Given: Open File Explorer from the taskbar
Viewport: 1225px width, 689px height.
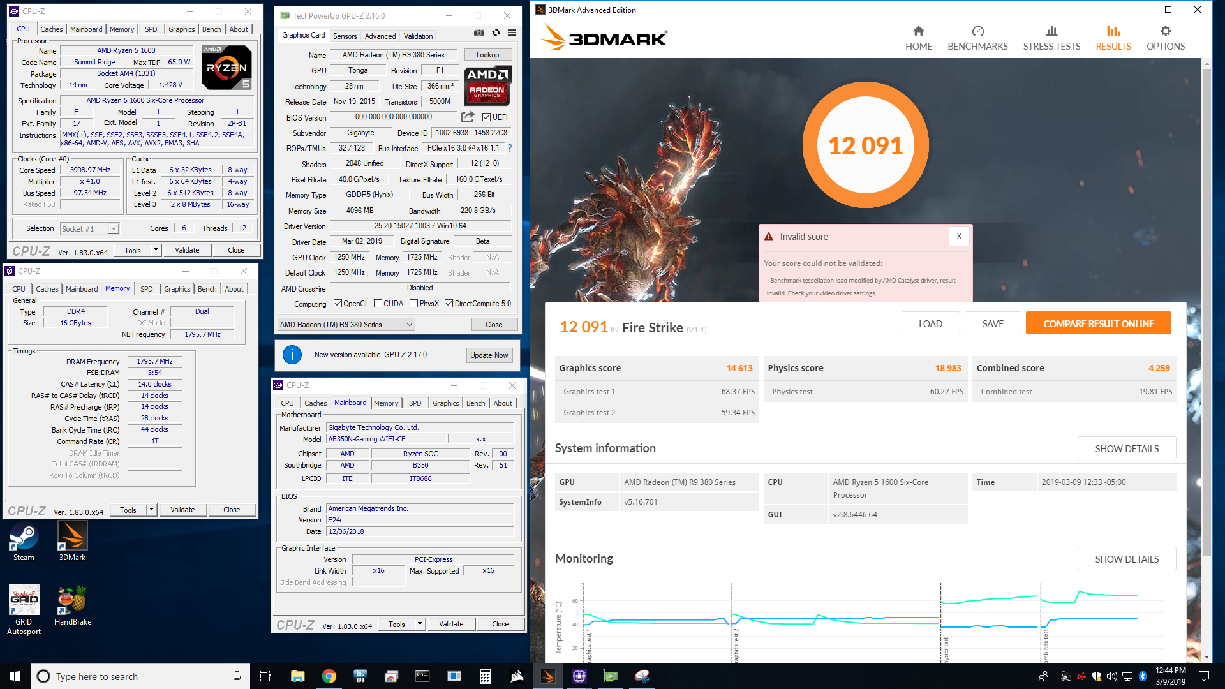Looking at the screenshot, I should pyautogui.click(x=297, y=676).
